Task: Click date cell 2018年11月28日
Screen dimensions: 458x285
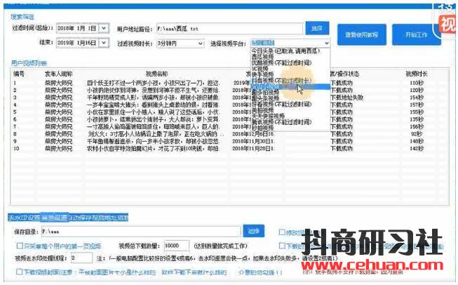Action: [x=253, y=149]
